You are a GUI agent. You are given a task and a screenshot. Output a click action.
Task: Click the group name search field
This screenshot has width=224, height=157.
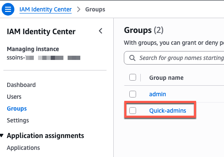(174, 58)
